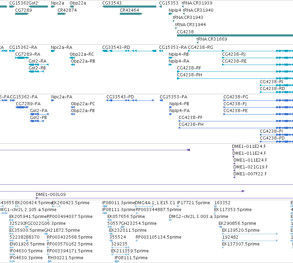The image size is (293, 263).
Task: Click protein CG4238-PH label
Action: 191,124
